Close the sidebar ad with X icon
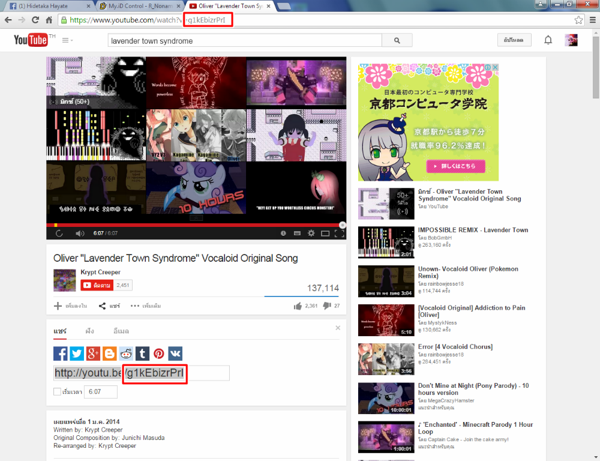The height and width of the screenshot is (461, 600). 495,67
